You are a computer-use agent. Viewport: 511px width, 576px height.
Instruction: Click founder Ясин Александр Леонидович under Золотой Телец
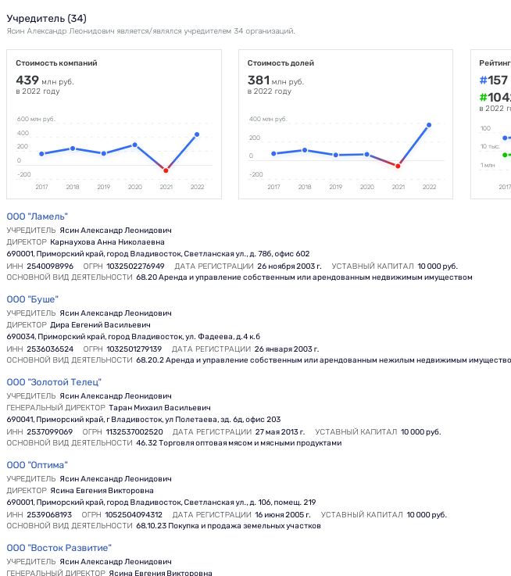coord(116,396)
